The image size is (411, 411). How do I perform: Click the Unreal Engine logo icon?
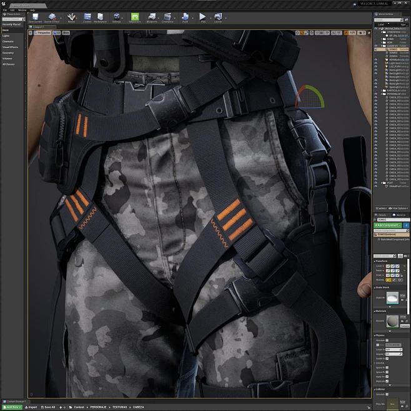3,4
